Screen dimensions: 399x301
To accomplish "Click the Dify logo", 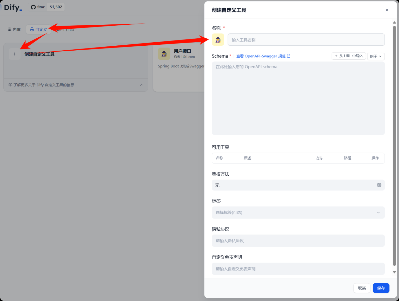I will click(x=12, y=8).
